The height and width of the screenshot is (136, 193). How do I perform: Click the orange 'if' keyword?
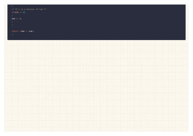(13, 12)
